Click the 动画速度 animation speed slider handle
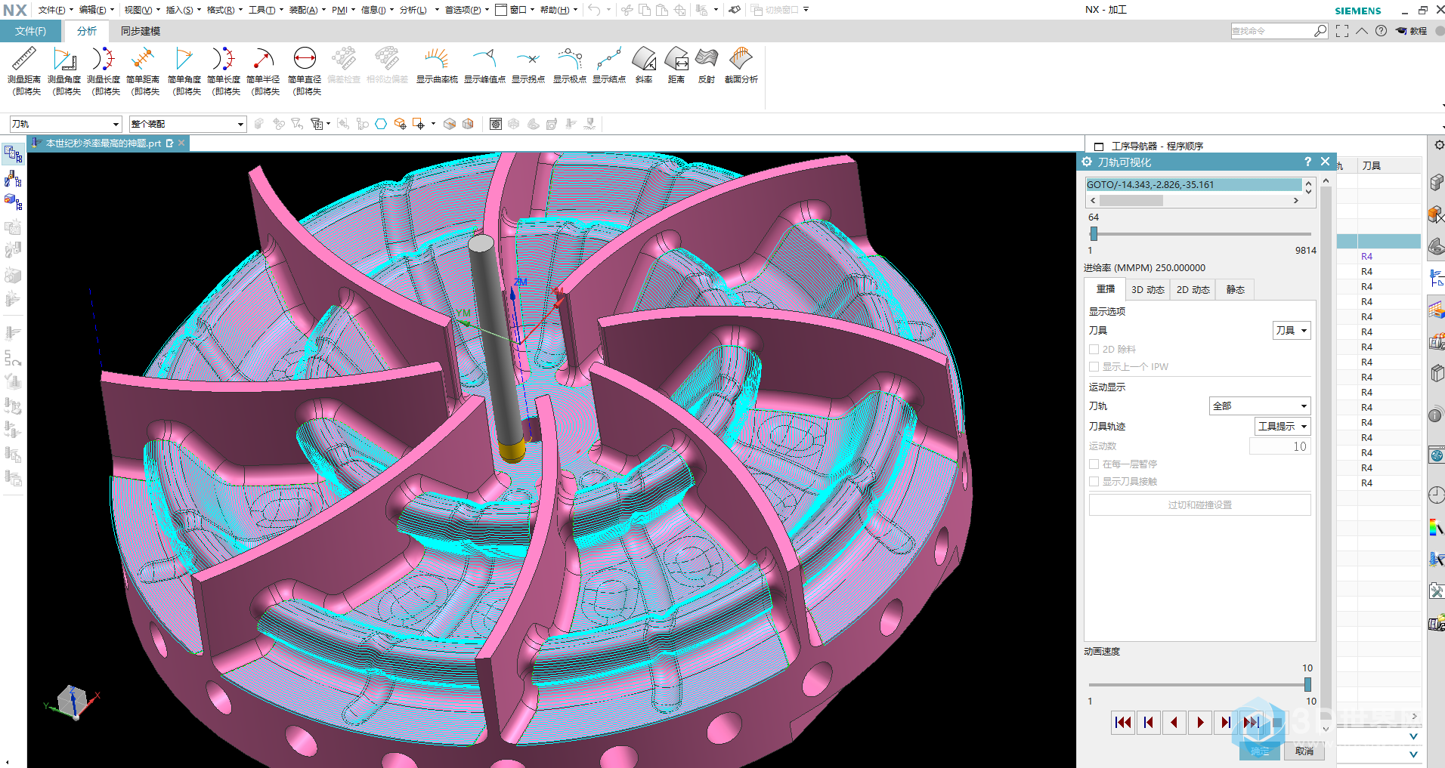Image resolution: width=1445 pixels, height=768 pixels. 1307,685
